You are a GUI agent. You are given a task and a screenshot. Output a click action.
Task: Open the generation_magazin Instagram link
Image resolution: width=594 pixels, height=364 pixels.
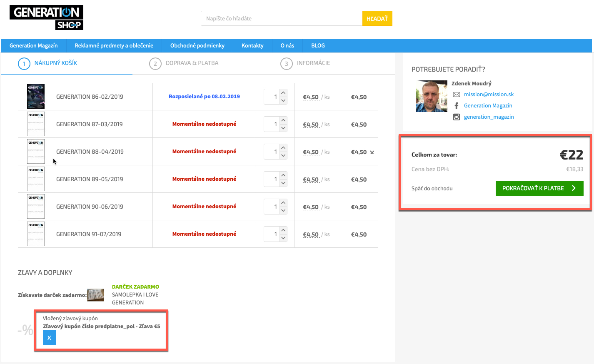[x=489, y=117]
